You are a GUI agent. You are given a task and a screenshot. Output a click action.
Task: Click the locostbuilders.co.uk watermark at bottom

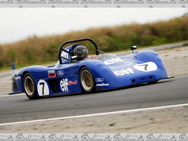(94, 137)
